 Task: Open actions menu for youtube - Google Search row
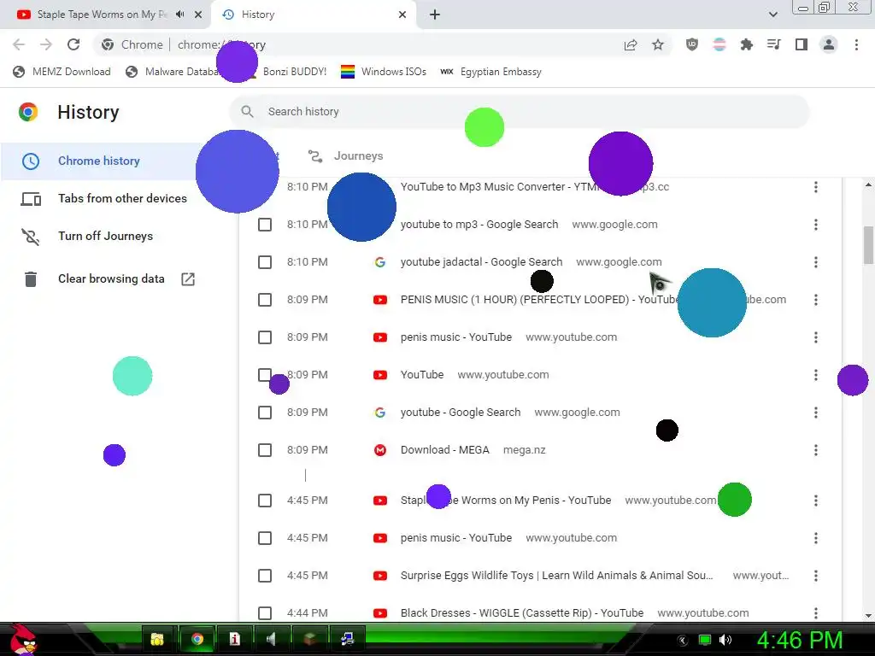[x=816, y=413]
